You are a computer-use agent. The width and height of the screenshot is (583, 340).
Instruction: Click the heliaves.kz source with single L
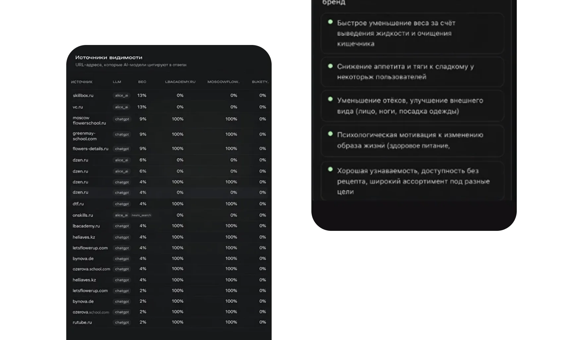coord(84,237)
